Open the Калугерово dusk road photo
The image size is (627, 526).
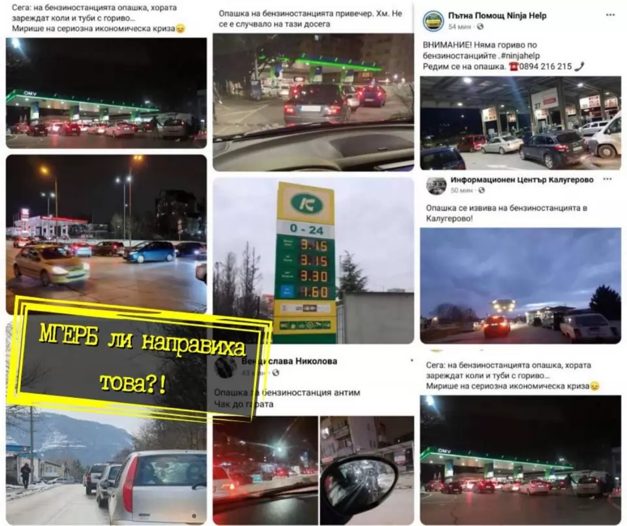click(521, 286)
